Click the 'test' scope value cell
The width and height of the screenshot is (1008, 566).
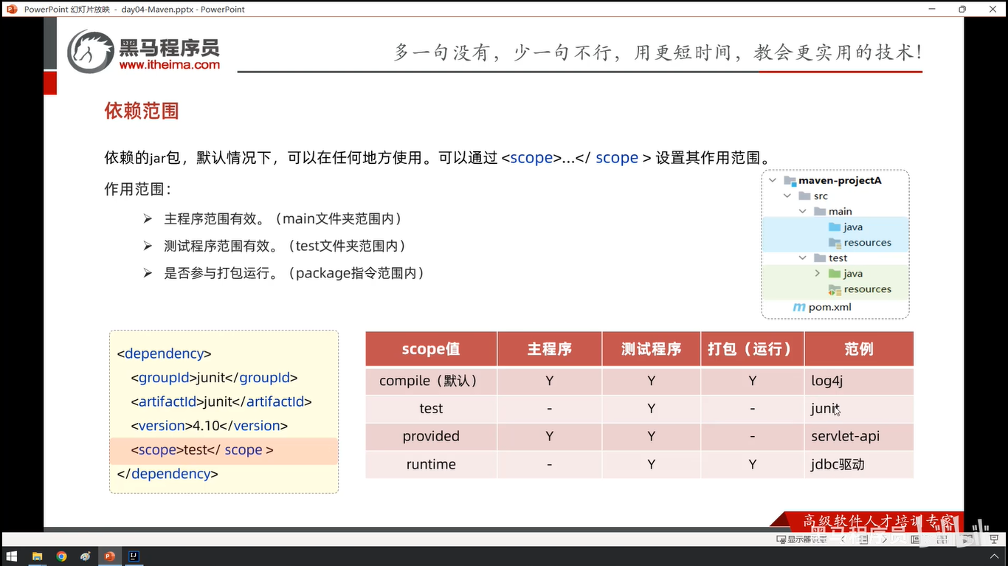pos(431,409)
